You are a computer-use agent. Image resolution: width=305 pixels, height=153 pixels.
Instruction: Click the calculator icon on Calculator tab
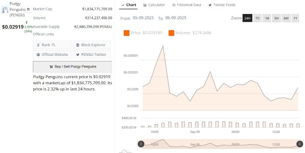pyautogui.click(x=145, y=5)
